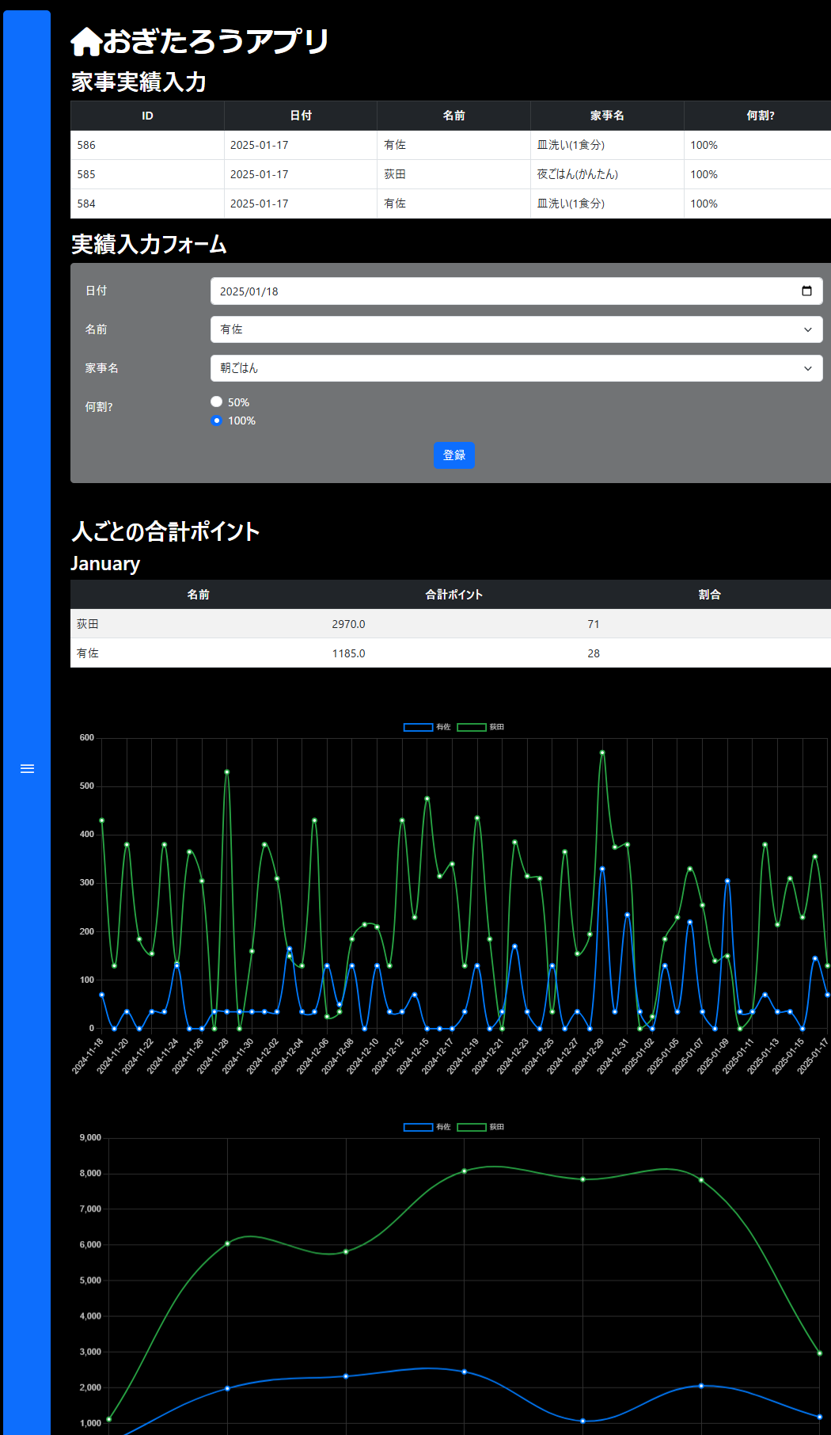Screen dimensions: 831x1435
Task: Click the 割合 column header
Action: coord(709,595)
